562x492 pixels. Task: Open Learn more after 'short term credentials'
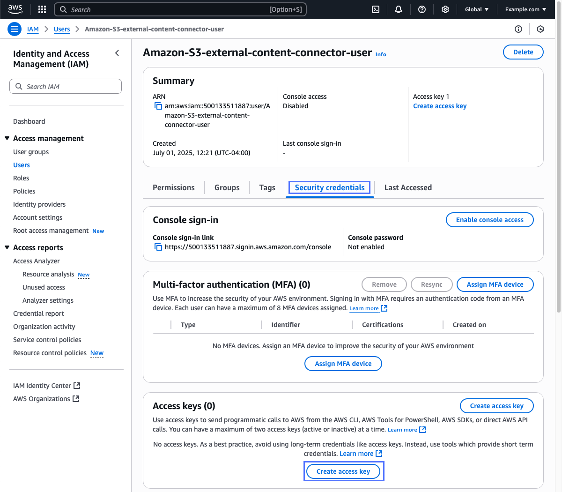point(356,454)
